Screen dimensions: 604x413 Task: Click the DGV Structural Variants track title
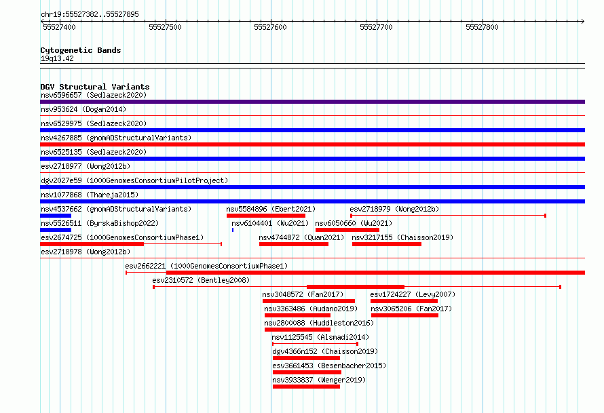95,87
